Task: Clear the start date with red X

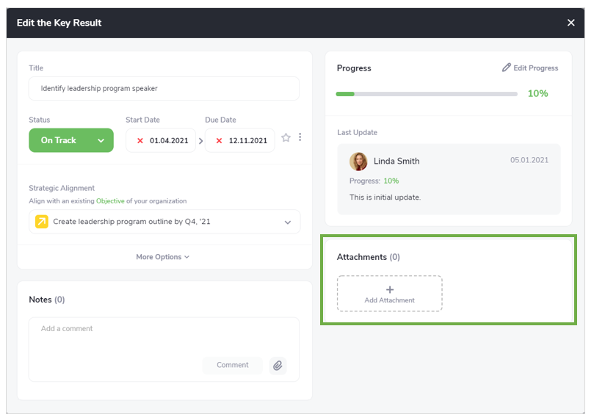Action: point(140,140)
